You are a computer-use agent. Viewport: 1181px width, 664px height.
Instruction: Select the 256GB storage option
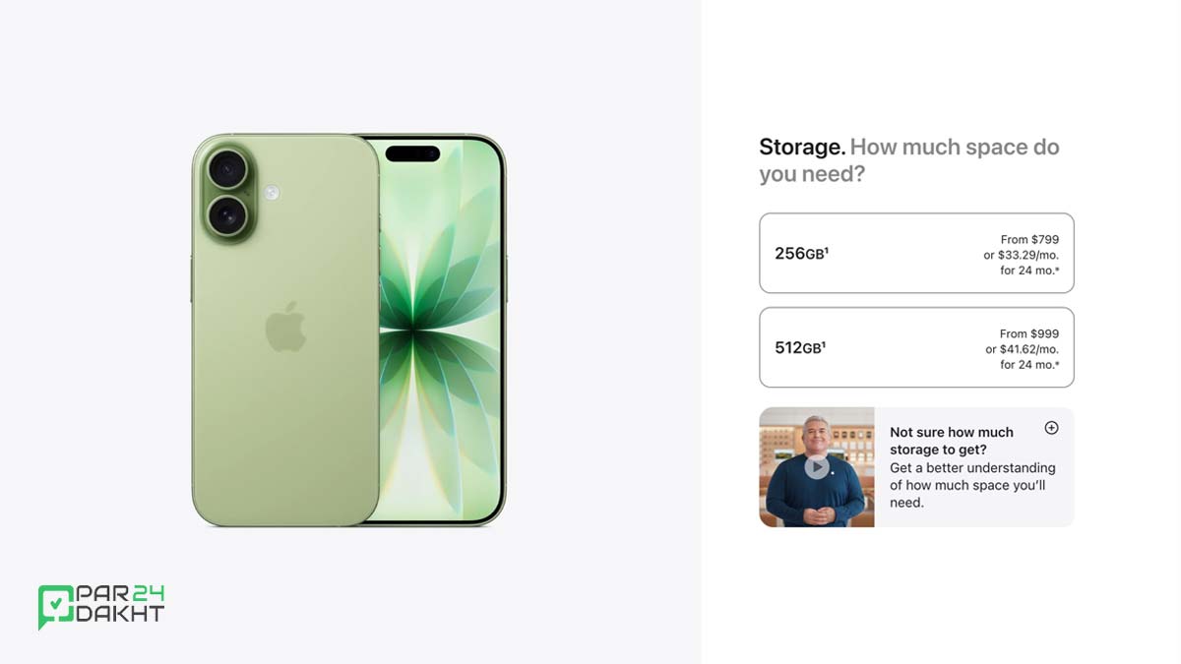916,253
